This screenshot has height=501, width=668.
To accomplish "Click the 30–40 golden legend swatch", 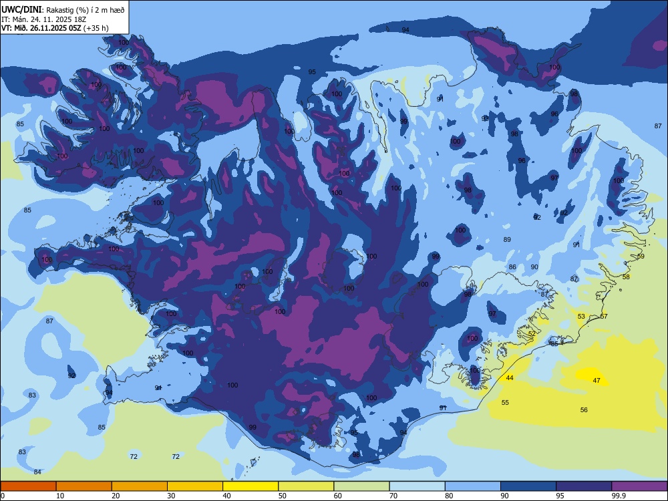I will click(195, 486).
